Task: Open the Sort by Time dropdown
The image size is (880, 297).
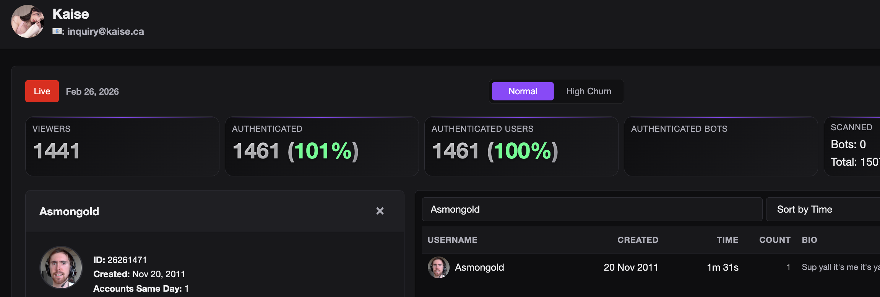Action: tap(823, 209)
